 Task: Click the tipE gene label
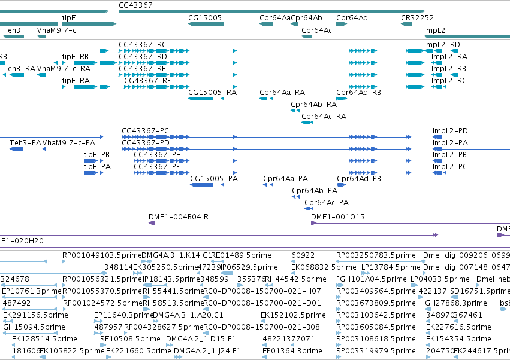coord(69,18)
